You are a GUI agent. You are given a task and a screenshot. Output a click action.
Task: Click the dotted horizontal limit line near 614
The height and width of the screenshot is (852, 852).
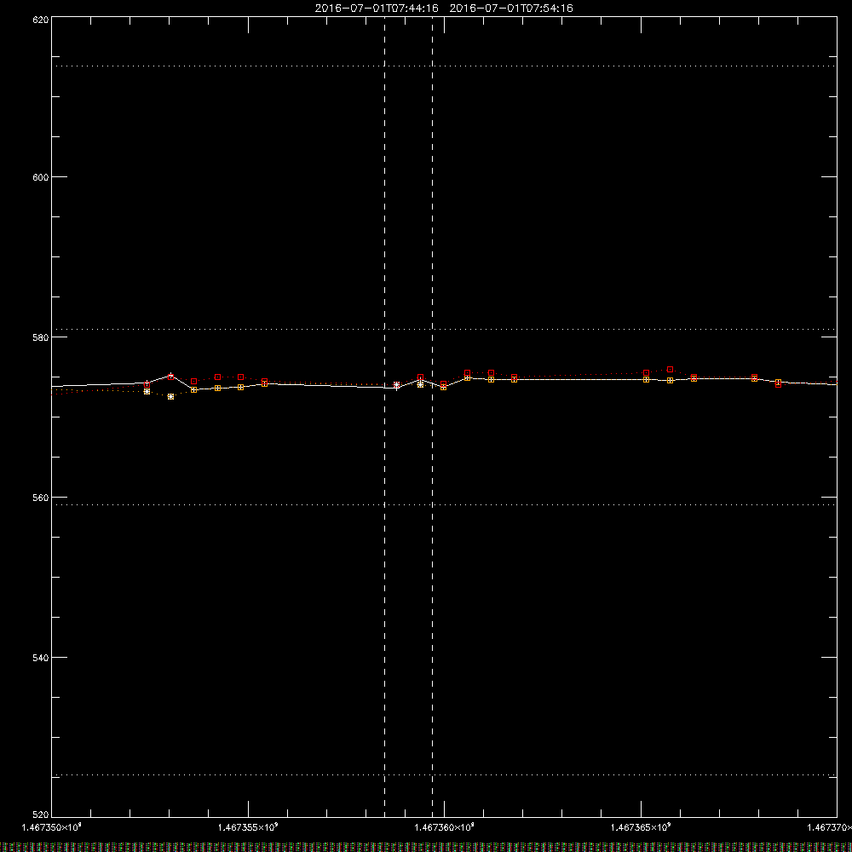[444, 66]
